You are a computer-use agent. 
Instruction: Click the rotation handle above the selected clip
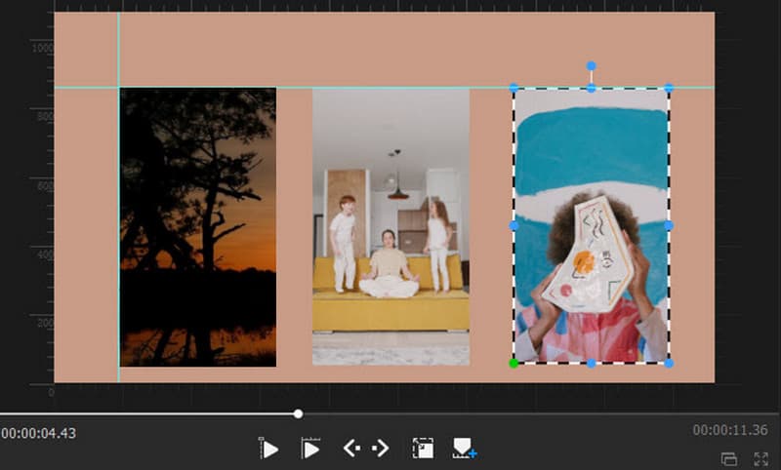pos(592,65)
